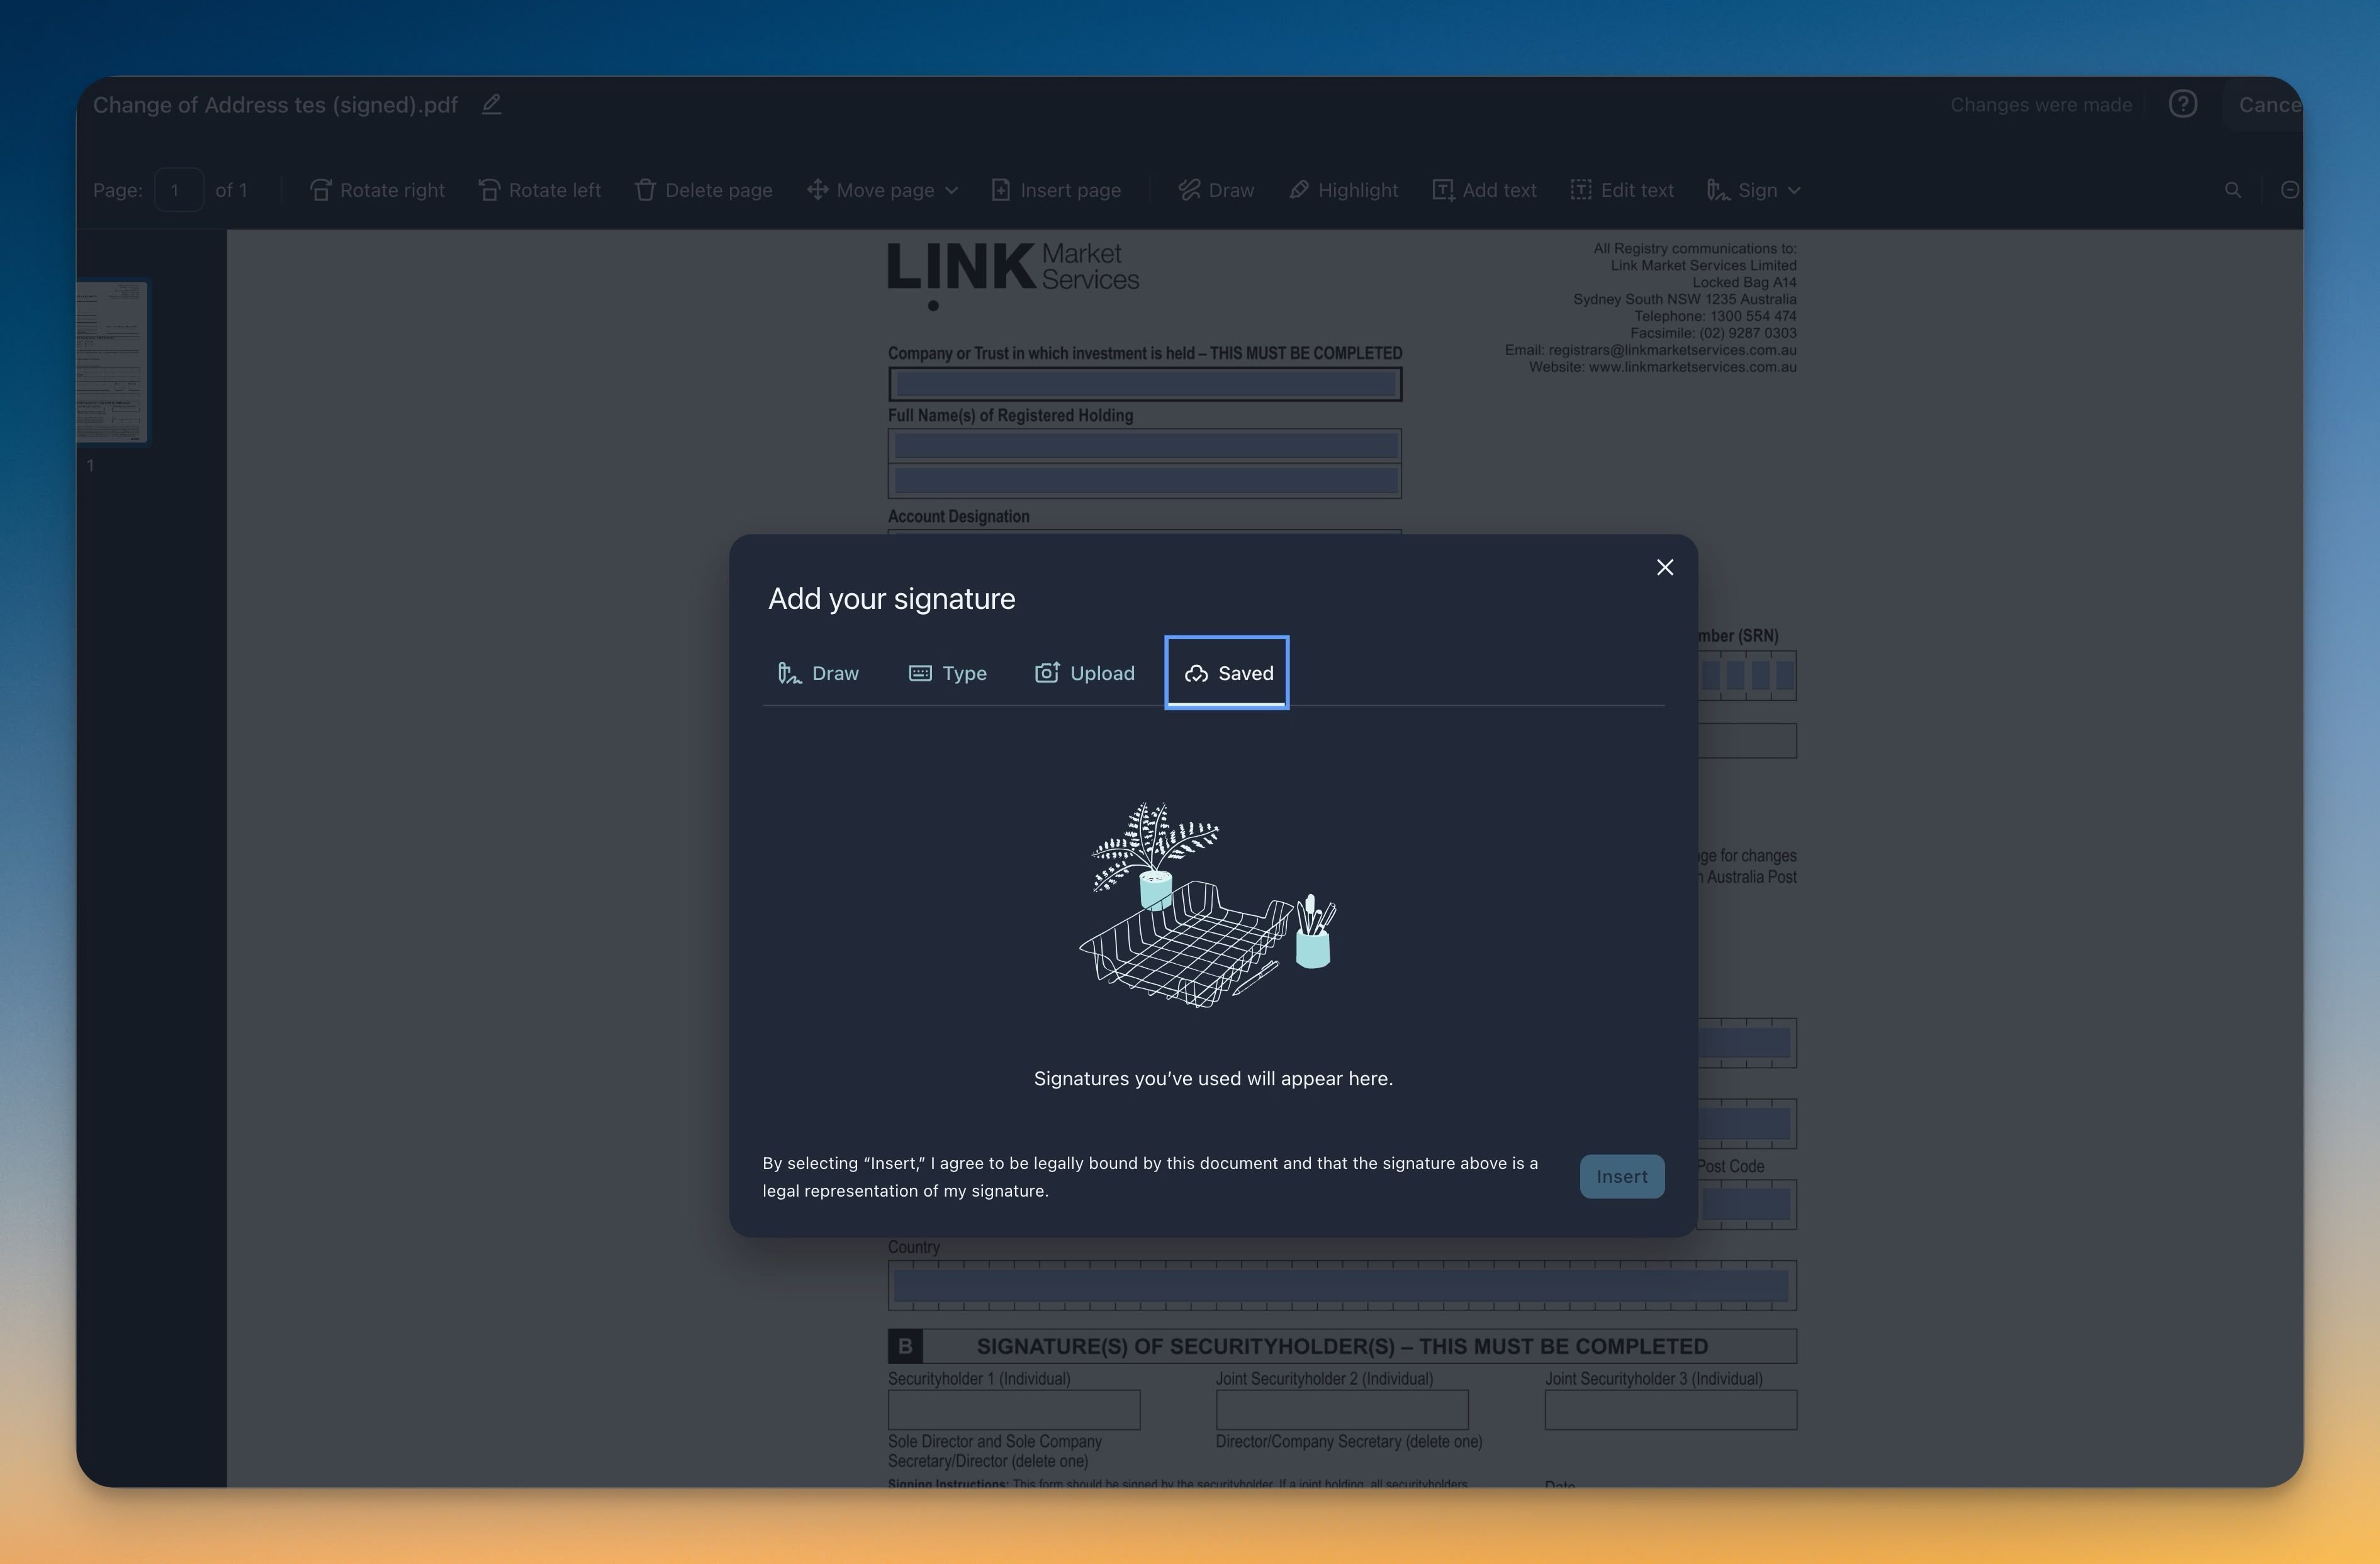This screenshot has width=2380, height=1564.
Task: Switch to the Upload signature tab
Action: (1085, 673)
